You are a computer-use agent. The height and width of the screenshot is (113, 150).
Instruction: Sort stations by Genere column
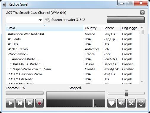(111, 28)
